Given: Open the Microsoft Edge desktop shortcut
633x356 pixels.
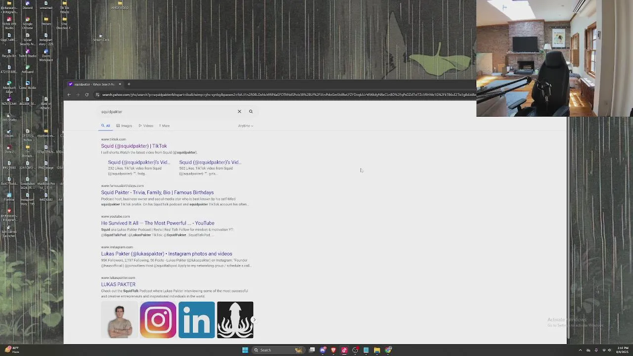Looking at the screenshot, I should 9,87.
